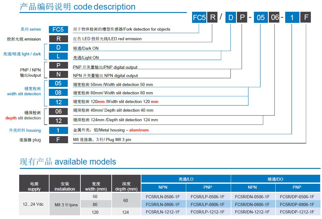Click the depth 124 cell in table
The image size is (322, 219).
(126, 212)
